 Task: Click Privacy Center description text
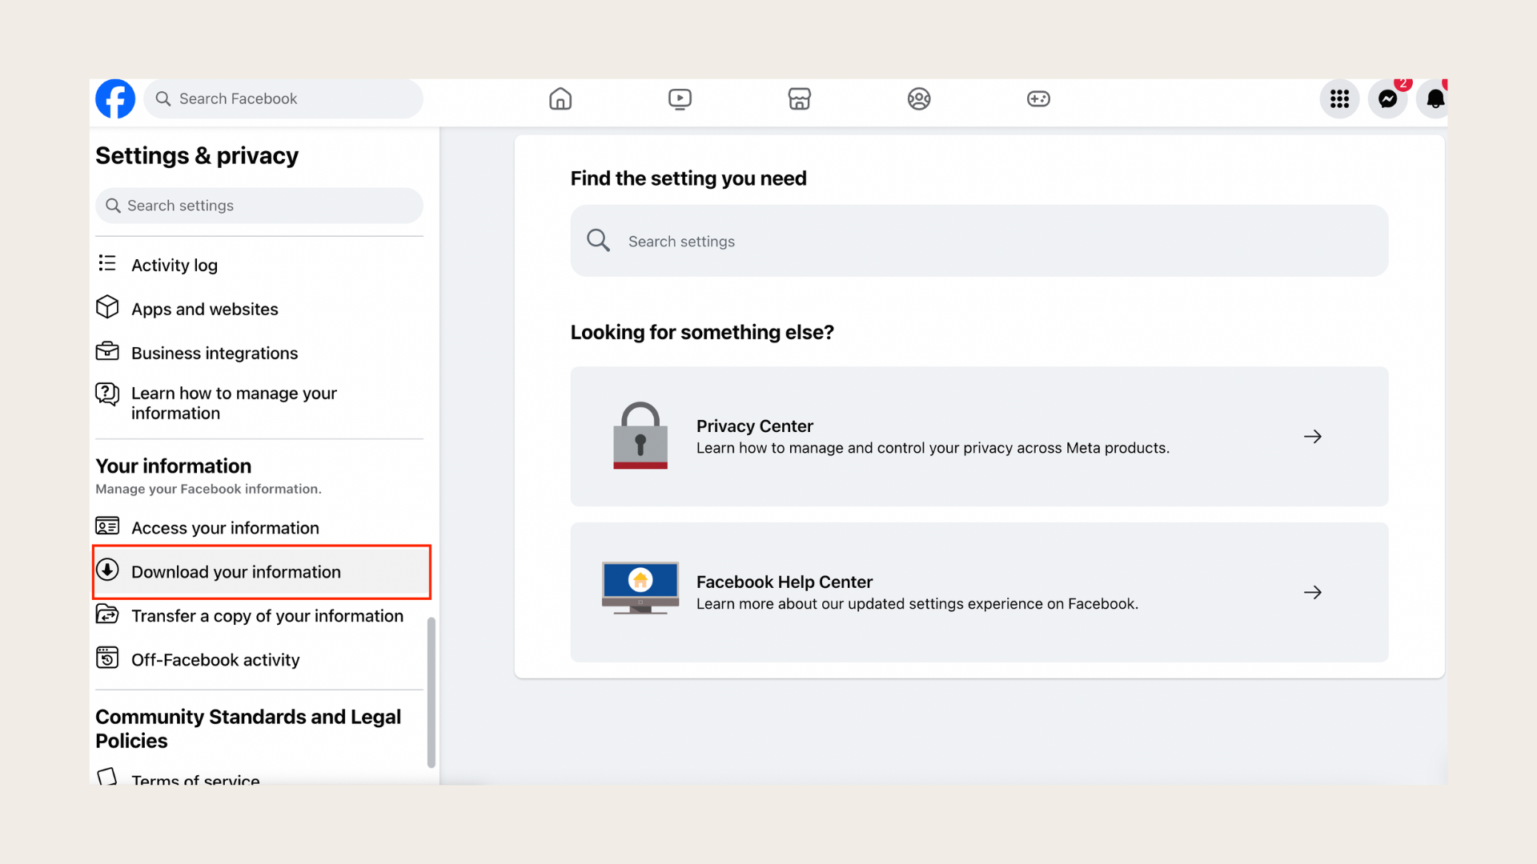[933, 448]
